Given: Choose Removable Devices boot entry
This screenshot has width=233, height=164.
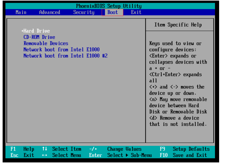Looking at the screenshot, I should 46,43.
